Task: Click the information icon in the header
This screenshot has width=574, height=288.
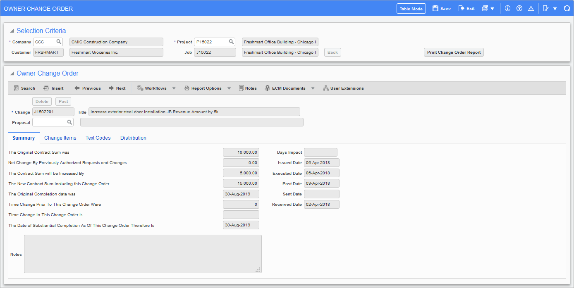Action: click(507, 8)
